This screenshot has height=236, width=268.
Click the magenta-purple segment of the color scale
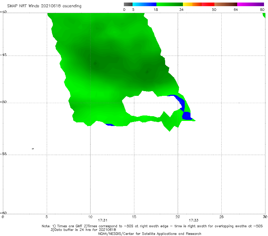(250, 4)
